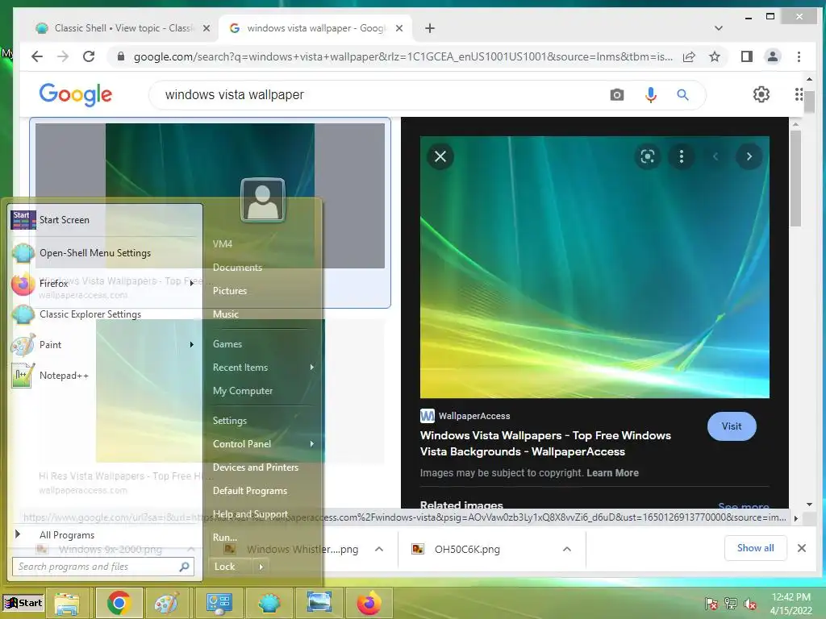Screen dimensions: 826x619
Task: Click the user picture in Start menu
Action: click(x=262, y=200)
